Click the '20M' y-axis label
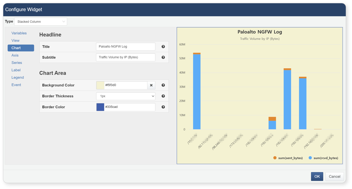Image resolution: width=352 pixels, height=189 pixels. point(182,101)
